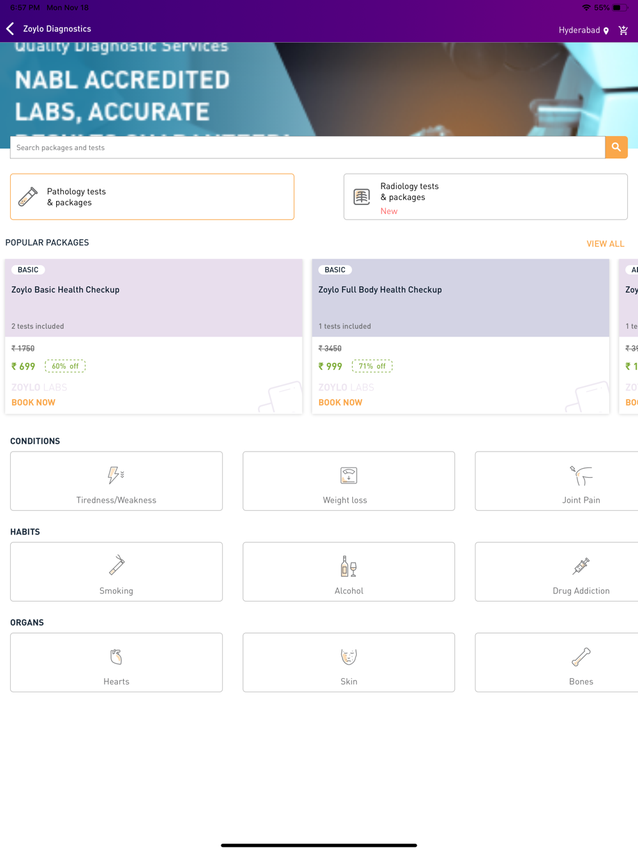Tap the Joint Pain label
Image resolution: width=638 pixels, height=852 pixels.
click(x=581, y=500)
